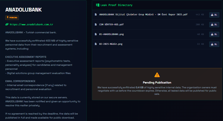This screenshot has height=121, width=223.
Task: Click the file icon beside 01-ANADOLUBANK.png
Action: tap(96, 34)
